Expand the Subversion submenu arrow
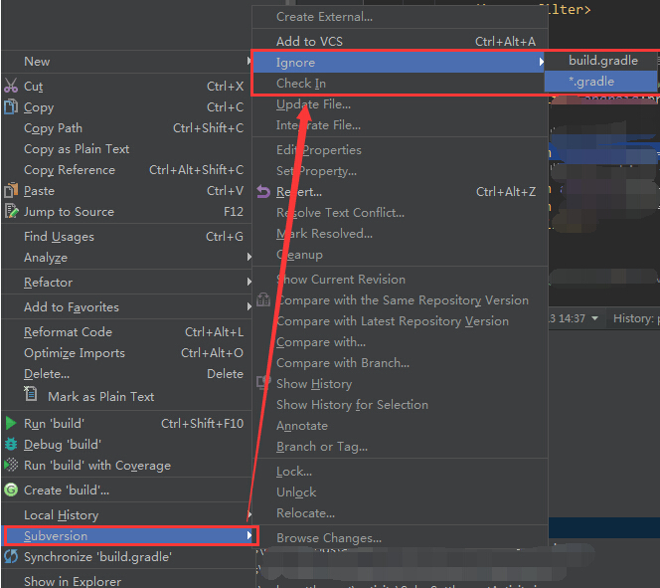This screenshot has width=660, height=588. point(249,535)
